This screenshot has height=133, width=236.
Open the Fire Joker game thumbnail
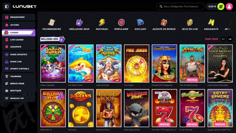[x=137, y=63]
